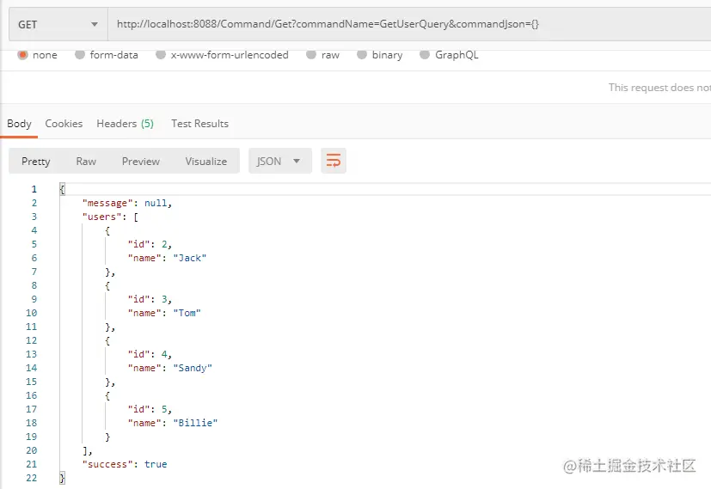711x489 pixels.
Task: Open the GET method dropdown
Action: [58, 24]
